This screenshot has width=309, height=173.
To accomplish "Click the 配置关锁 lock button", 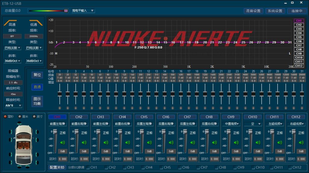I will tap(57, 167).
